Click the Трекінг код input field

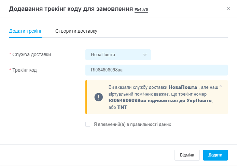point(156,70)
